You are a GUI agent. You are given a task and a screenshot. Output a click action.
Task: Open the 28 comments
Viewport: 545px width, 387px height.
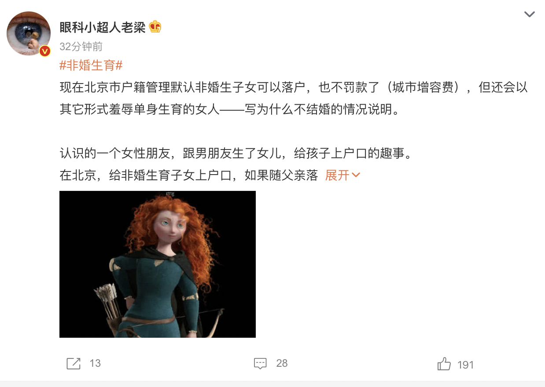(282, 363)
